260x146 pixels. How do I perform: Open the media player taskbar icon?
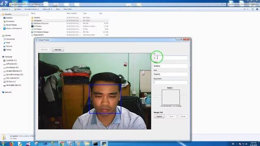point(78,144)
